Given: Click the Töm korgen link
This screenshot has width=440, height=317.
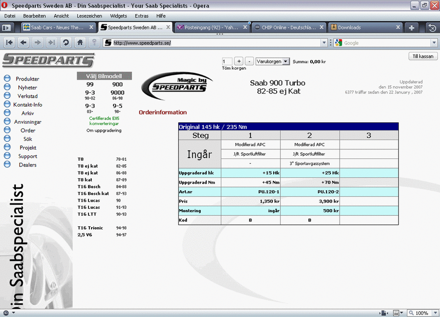Looking at the screenshot, I should 234,68.
